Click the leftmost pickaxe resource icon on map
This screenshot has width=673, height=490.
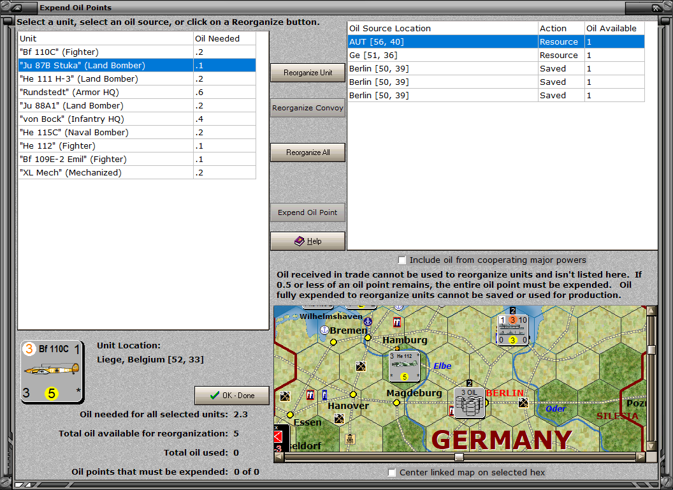point(285,396)
